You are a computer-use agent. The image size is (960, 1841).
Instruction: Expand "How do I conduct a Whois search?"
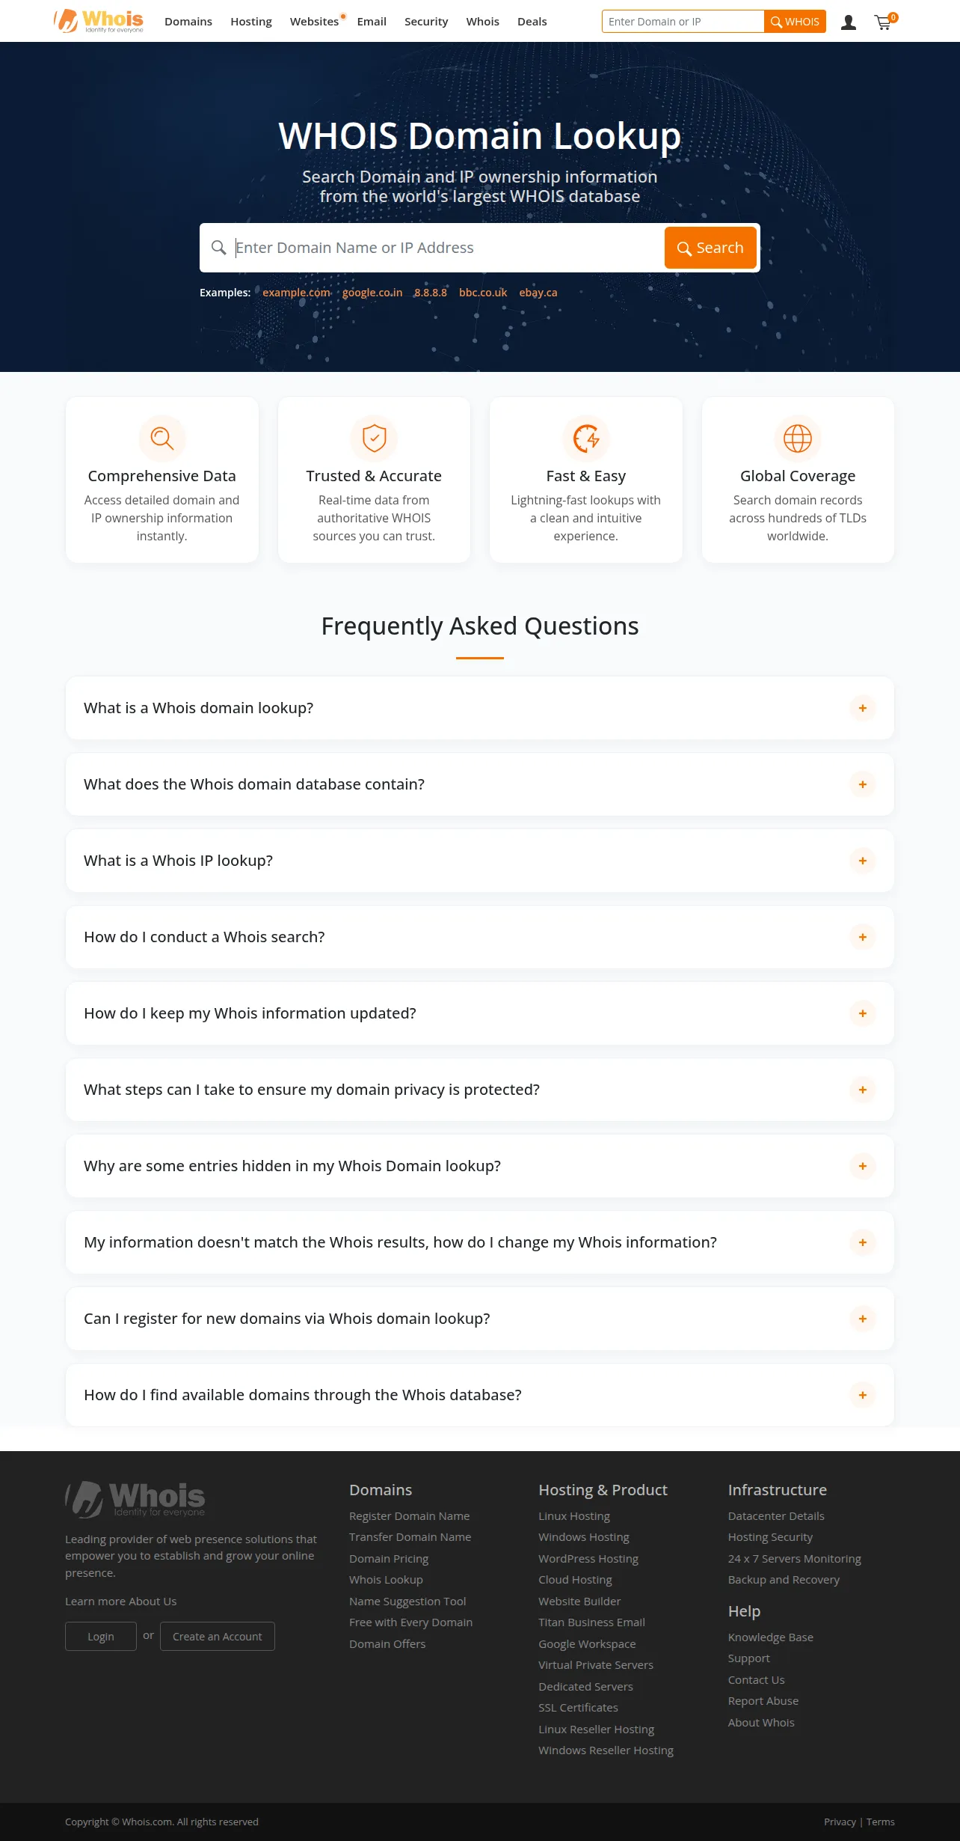480,937
